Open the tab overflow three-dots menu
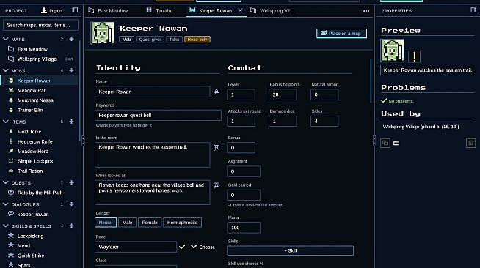480x268 pixels. (x=366, y=11)
